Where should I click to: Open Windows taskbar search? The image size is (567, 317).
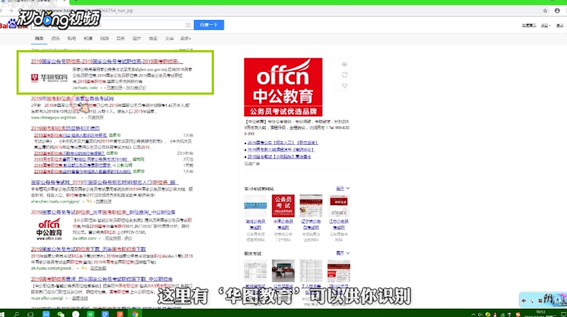click(x=17, y=313)
